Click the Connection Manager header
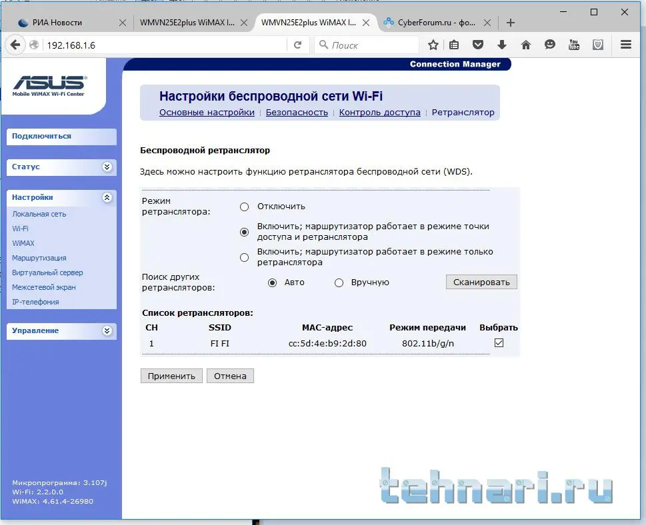This screenshot has height=525, width=646. (455, 64)
